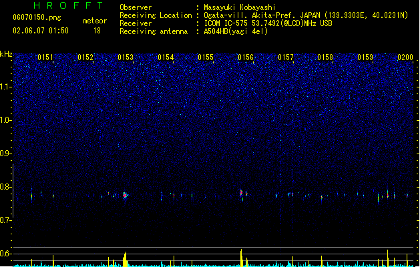The width and height of the screenshot is (420, 267).
Task: Click the 0159 time marker
Action: tap(365, 57)
